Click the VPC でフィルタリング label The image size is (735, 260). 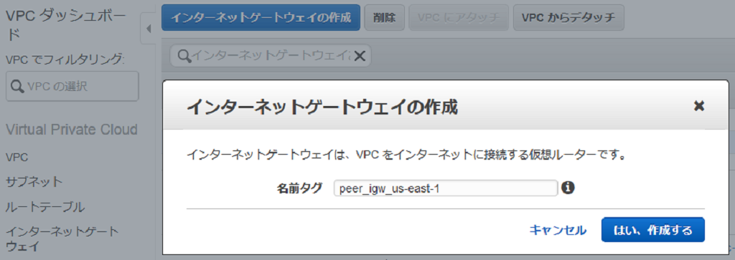[x=65, y=60]
